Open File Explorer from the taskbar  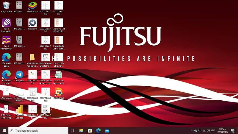click(81, 130)
